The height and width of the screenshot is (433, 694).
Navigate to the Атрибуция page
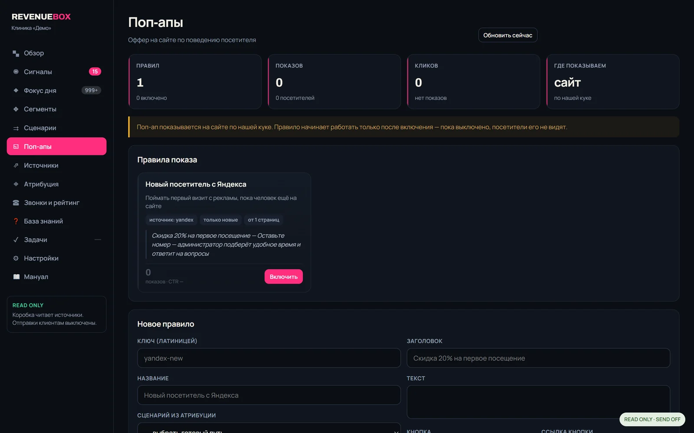coord(56,184)
